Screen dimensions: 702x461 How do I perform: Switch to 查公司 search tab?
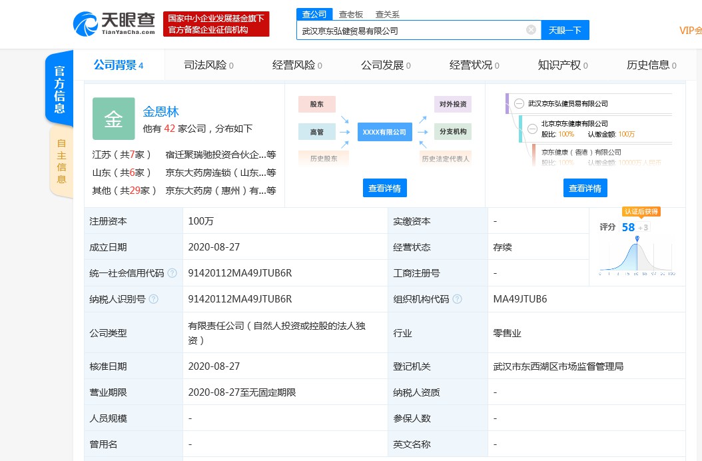(x=314, y=15)
